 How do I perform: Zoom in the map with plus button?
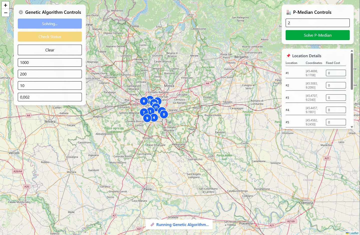click(6, 5)
